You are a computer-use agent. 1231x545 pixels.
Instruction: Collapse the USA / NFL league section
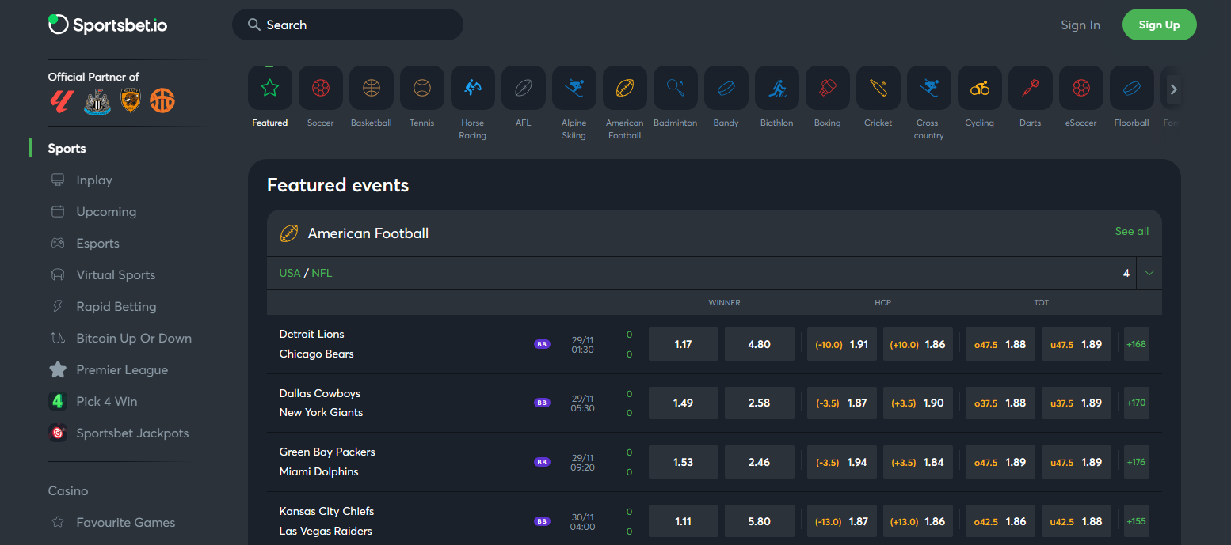[1149, 273]
